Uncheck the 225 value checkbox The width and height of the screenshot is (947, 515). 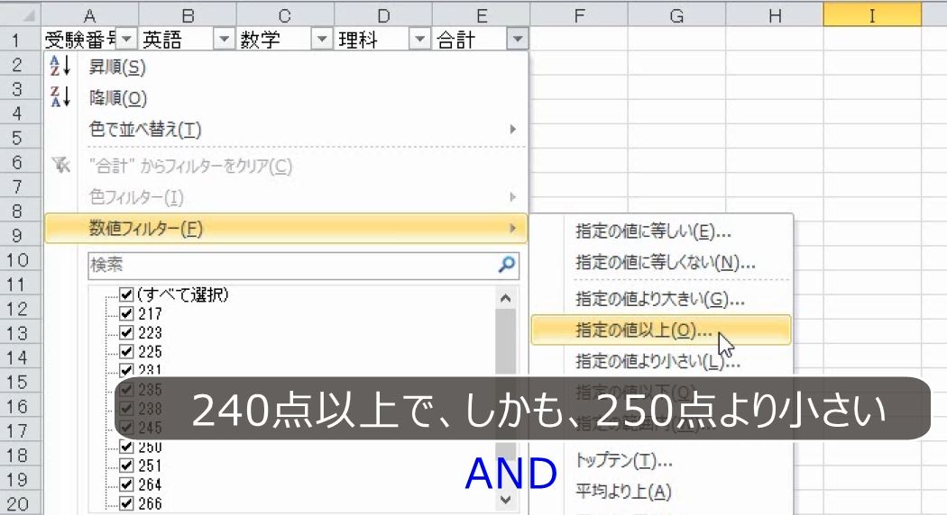(x=126, y=351)
